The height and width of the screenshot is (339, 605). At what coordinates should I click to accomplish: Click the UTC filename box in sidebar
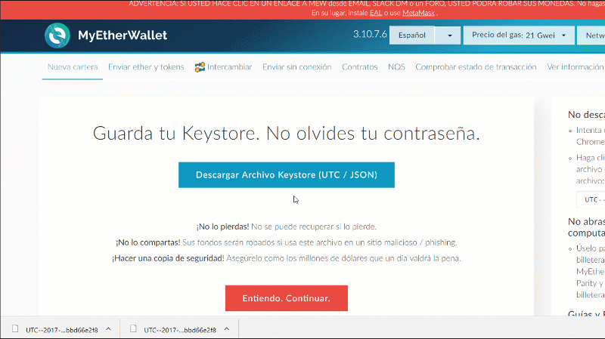coord(591,199)
